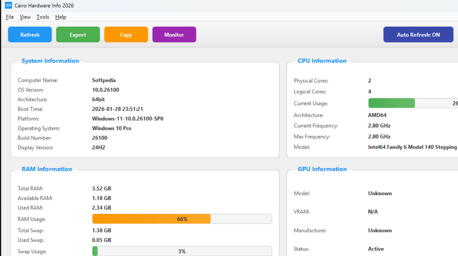This screenshot has width=458, height=256.
Task: Select the System Information panel header
Action: (50, 61)
